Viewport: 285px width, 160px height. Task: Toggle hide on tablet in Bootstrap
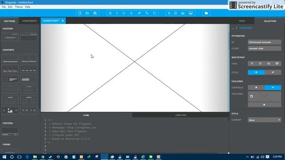260,63
